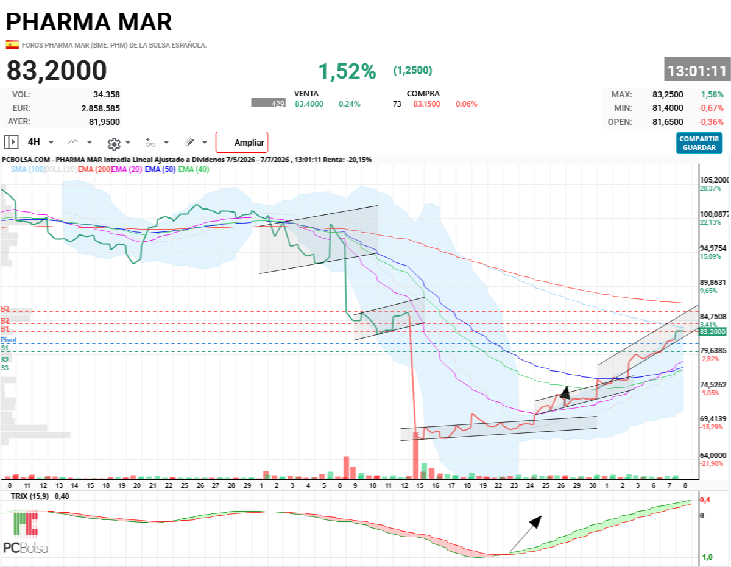
Task: Open the chart settings gear icon
Action: pos(113,143)
